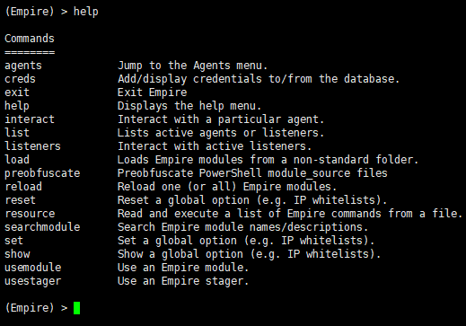Click the typed 'help' at top prompt
Image resolution: width=466 pixels, height=326 pixels.
(x=86, y=12)
